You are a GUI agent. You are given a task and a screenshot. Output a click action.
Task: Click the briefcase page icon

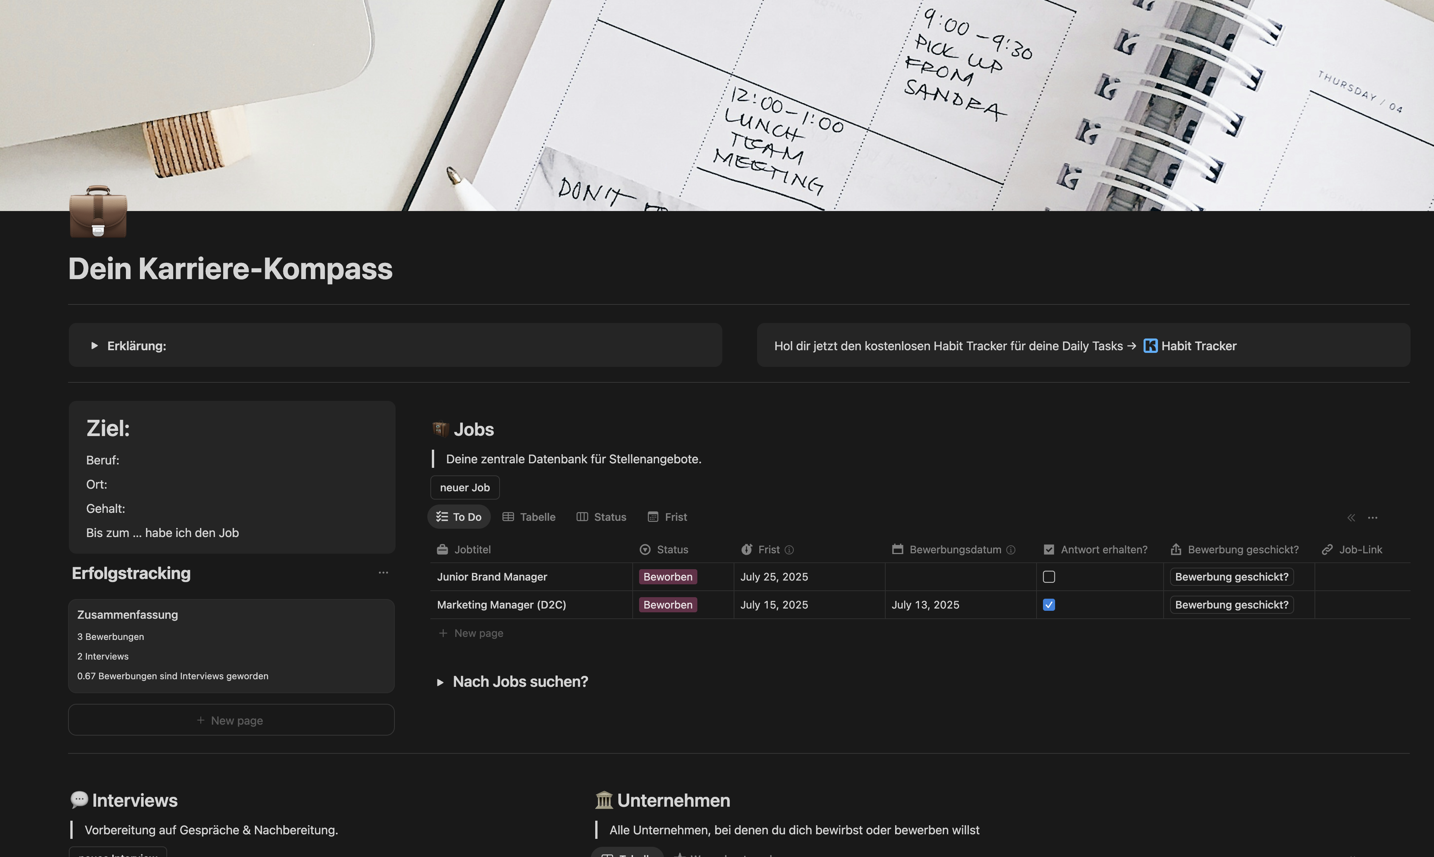pos(98,212)
